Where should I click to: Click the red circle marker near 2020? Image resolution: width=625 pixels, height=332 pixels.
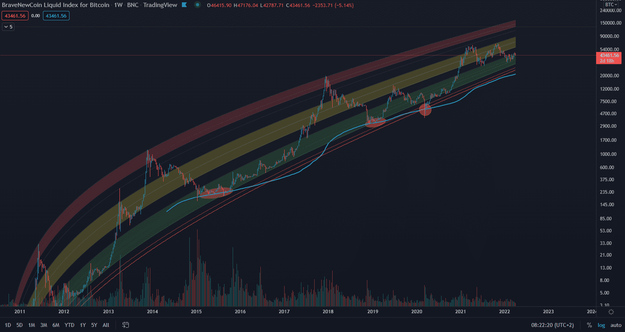click(x=425, y=110)
